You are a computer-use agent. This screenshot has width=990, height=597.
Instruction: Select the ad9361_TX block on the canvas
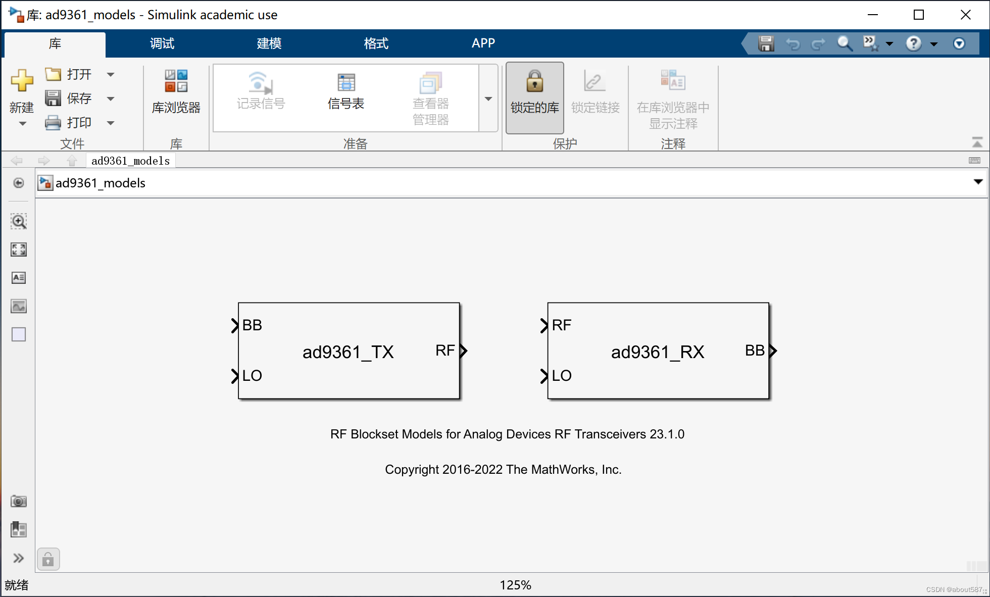349,351
